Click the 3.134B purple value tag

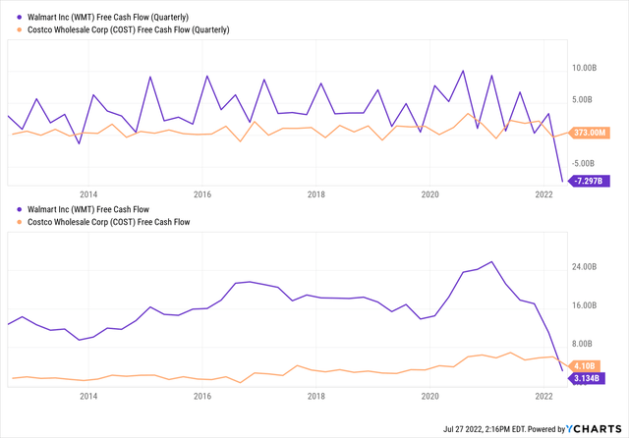point(586,378)
